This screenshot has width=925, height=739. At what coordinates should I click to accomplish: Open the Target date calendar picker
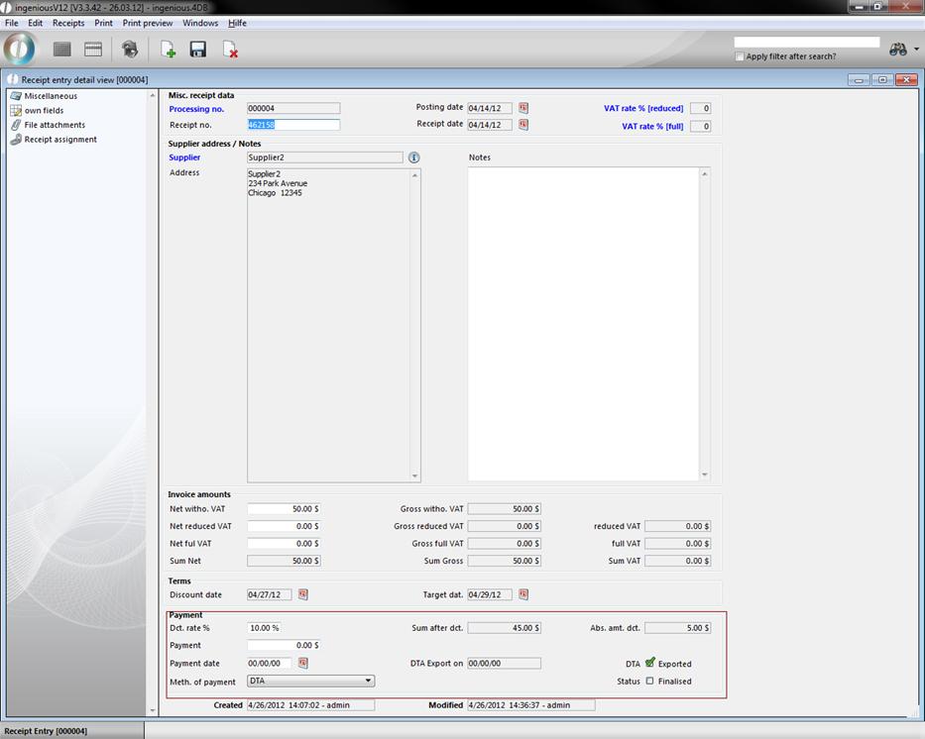(523, 594)
